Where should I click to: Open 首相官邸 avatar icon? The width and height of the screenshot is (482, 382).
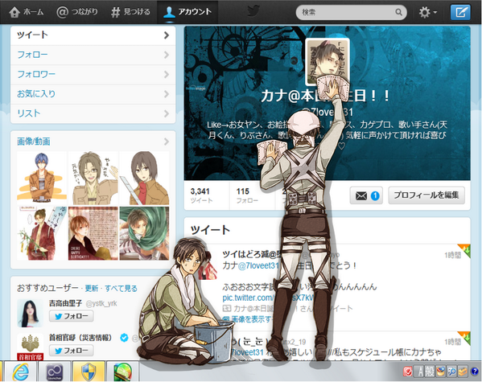point(30,347)
